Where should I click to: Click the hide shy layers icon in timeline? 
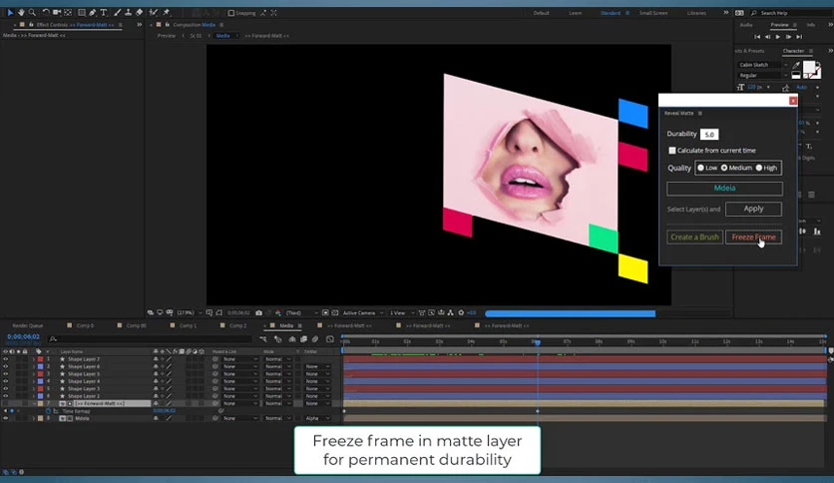tap(292, 339)
